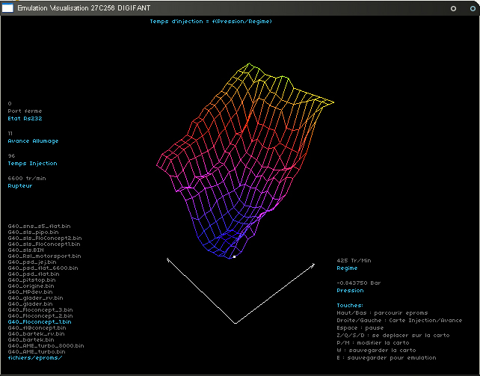Click the Rupteur rev limiter label
The image size is (480, 376).
(20, 185)
